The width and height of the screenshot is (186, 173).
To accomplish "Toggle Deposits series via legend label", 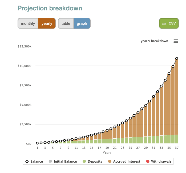I will (95, 162).
